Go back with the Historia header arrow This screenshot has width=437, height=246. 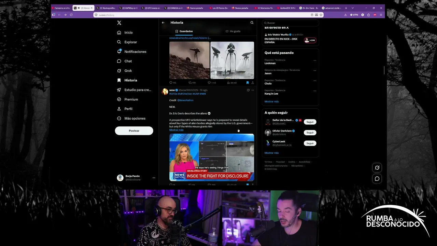(x=163, y=23)
